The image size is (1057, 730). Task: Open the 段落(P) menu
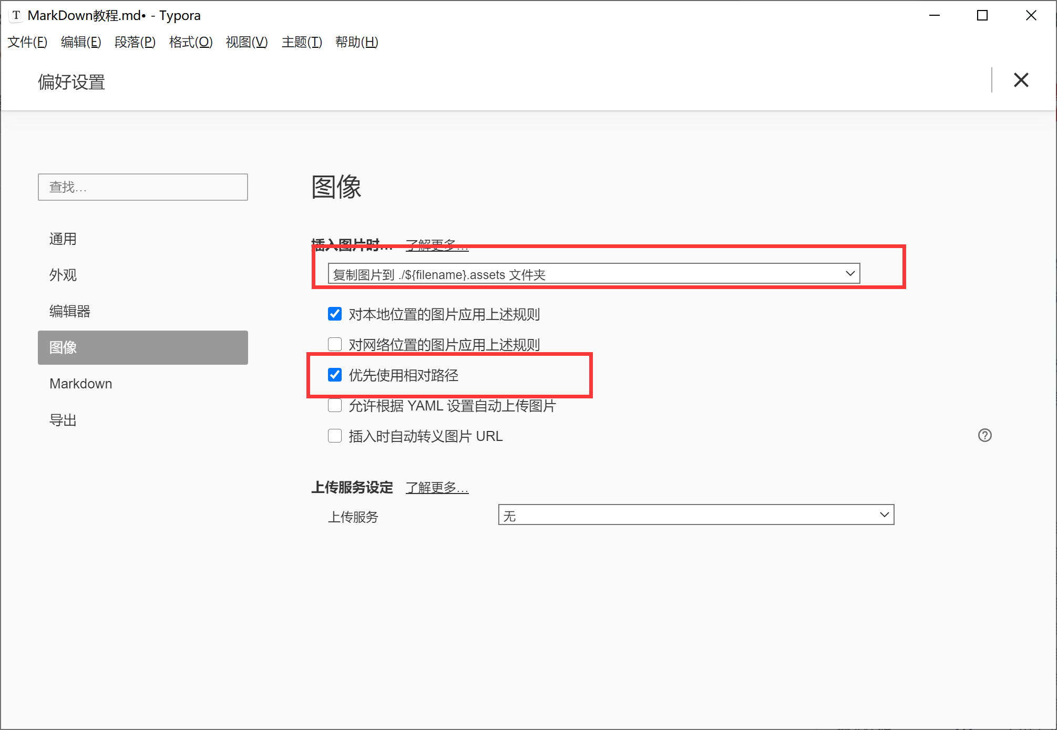135,42
